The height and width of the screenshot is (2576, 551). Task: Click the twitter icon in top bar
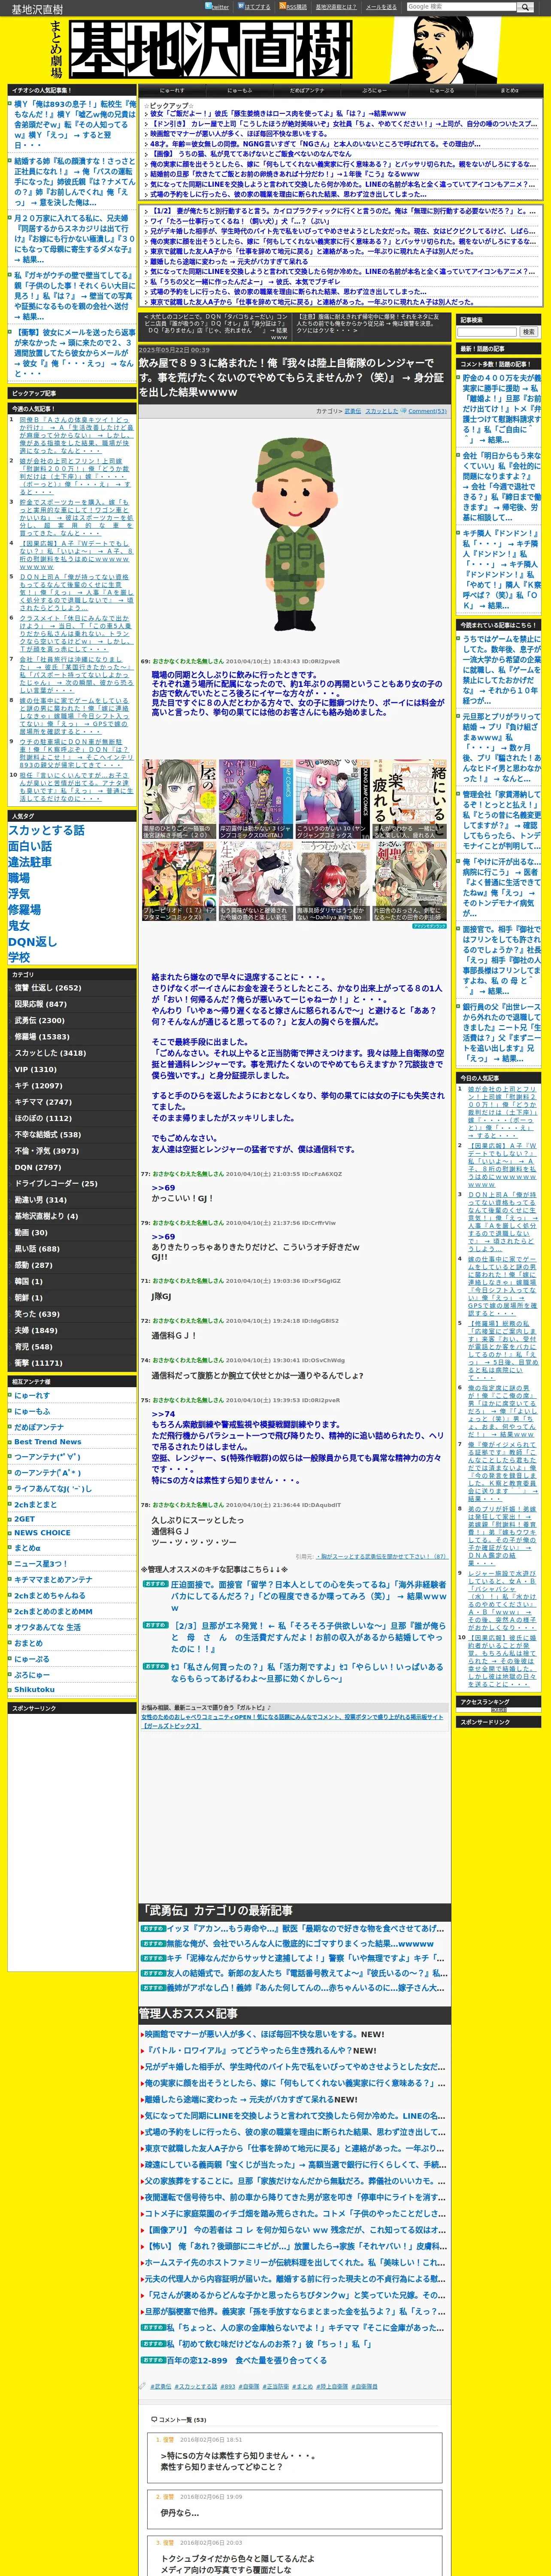tap(209, 6)
